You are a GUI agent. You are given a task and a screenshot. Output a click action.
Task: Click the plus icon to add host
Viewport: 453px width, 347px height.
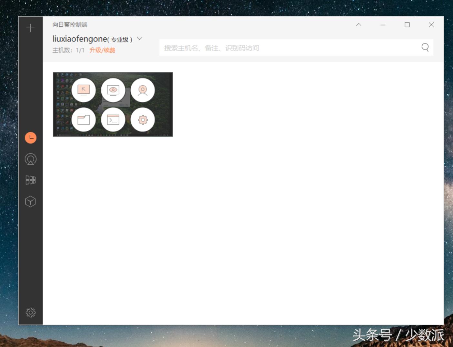coord(30,28)
